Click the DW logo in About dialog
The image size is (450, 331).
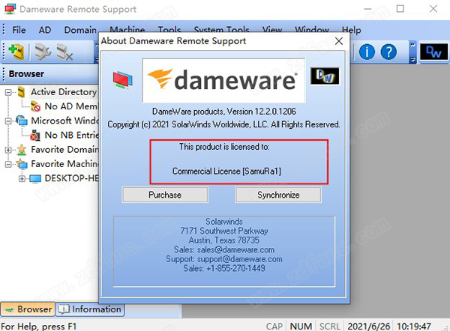click(325, 76)
